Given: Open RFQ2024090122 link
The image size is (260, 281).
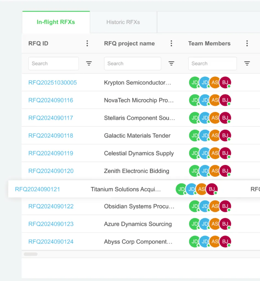Looking at the screenshot, I should click(x=51, y=206).
